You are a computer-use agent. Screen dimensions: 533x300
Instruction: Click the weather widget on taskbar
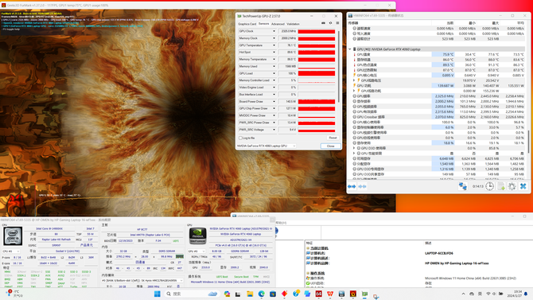(x=14, y=294)
